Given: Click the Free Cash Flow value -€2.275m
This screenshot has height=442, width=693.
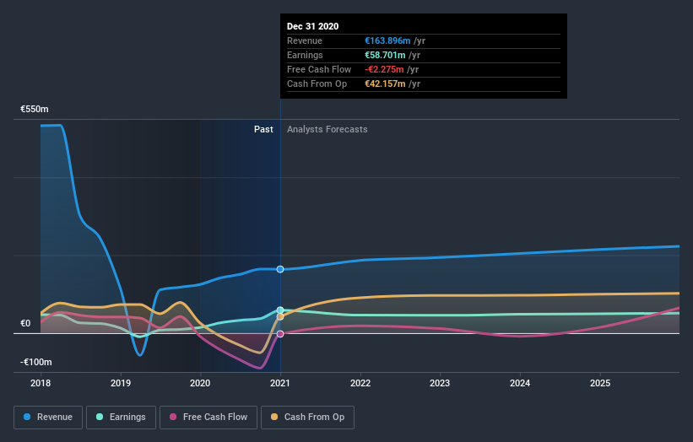Looking at the screenshot, I should pyautogui.click(x=384, y=69).
